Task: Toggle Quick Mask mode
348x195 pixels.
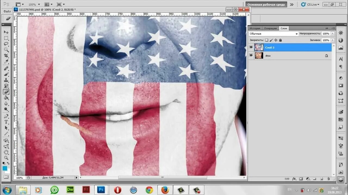Action: click(6, 177)
